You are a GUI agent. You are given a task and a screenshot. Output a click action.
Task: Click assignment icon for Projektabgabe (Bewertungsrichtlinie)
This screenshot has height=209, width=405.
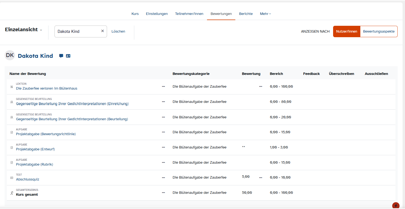[x=12, y=132]
